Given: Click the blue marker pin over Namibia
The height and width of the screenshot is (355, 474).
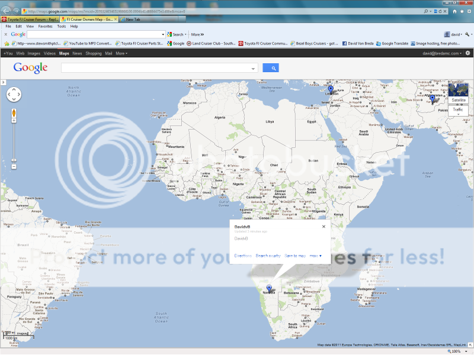Looking at the screenshot, I should click(270, 288).
